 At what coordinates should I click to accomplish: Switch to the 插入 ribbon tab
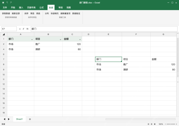coord(21,8)
